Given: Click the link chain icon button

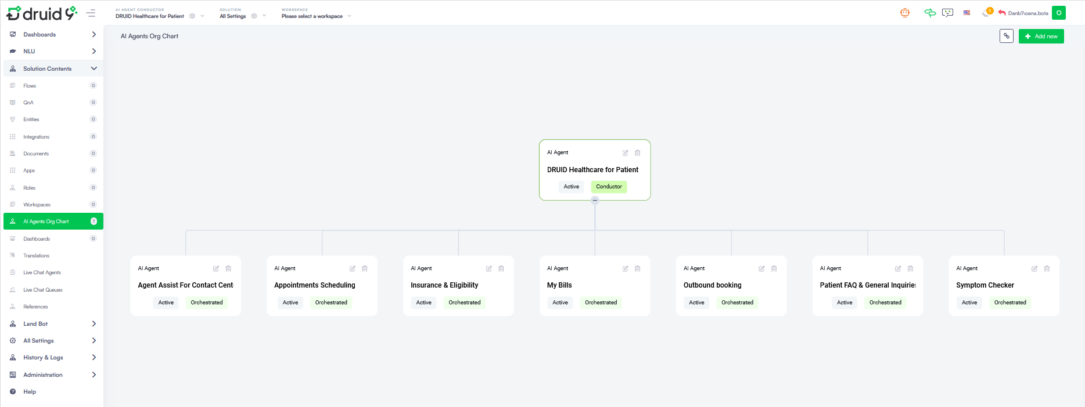Looking at the screenshot, I should [x=1006, y=36].
